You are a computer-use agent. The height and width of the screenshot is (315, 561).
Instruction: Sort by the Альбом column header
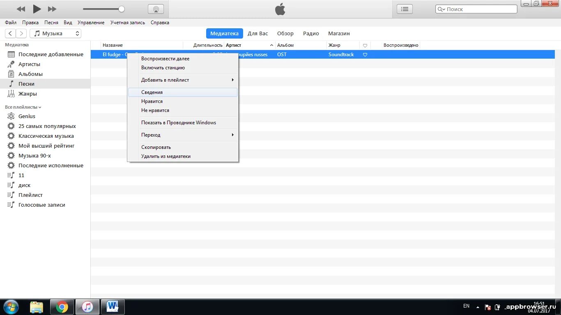(301, 45)
